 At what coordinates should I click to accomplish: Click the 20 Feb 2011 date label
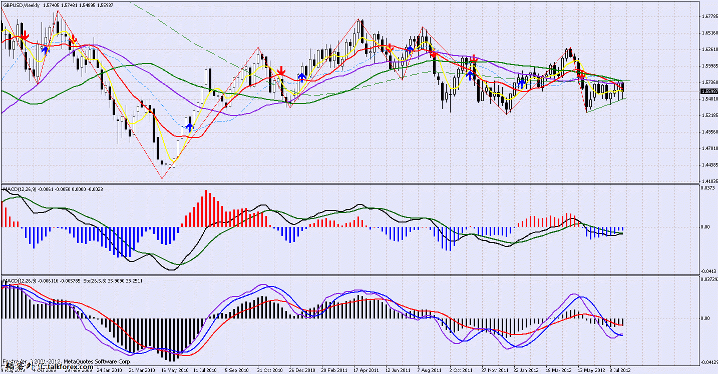pos(334,370)
